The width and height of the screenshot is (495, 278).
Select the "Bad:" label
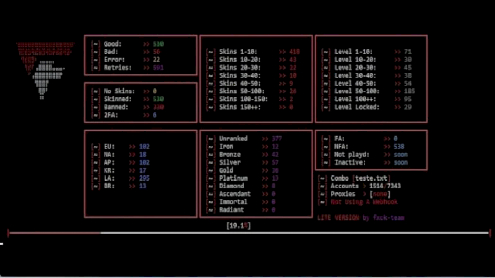(111, 52)
